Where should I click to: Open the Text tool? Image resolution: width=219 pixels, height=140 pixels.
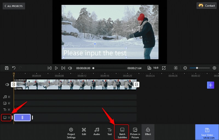[x=109, y=132]
